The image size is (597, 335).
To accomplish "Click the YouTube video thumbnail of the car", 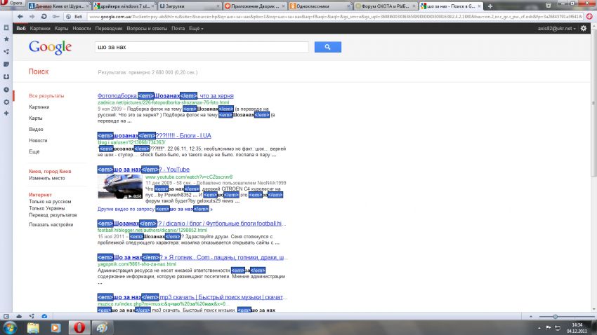I will click(120, 186).
